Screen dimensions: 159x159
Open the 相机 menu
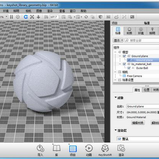click(28, 11)
